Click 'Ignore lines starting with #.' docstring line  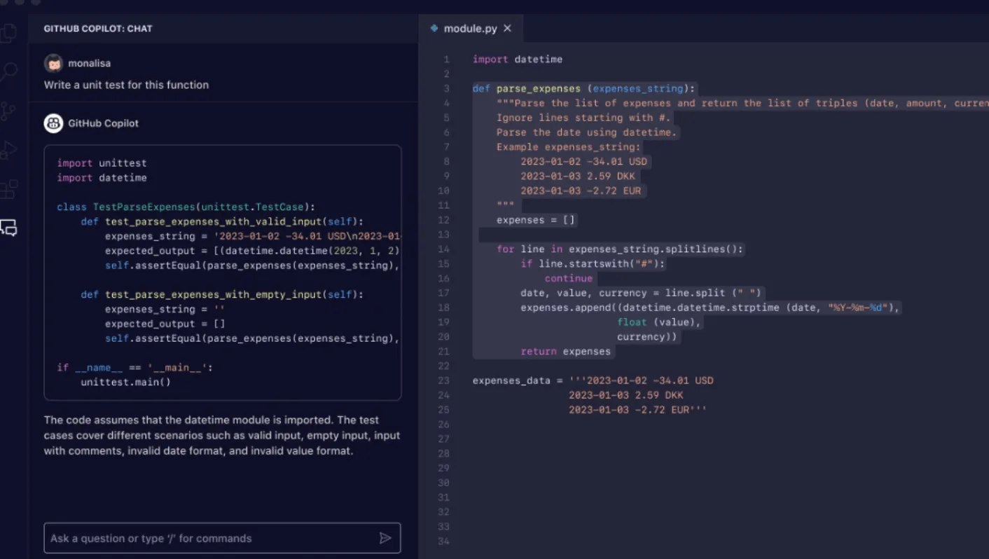583,118
